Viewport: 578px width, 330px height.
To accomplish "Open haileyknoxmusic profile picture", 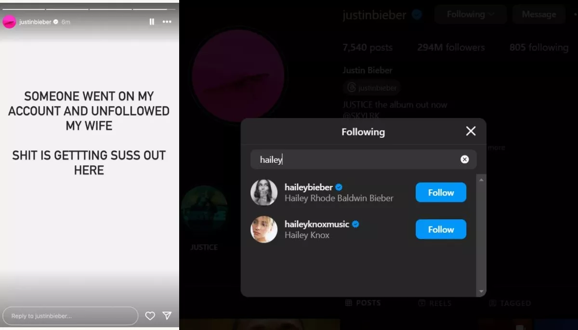I will [x=264, y=229].
